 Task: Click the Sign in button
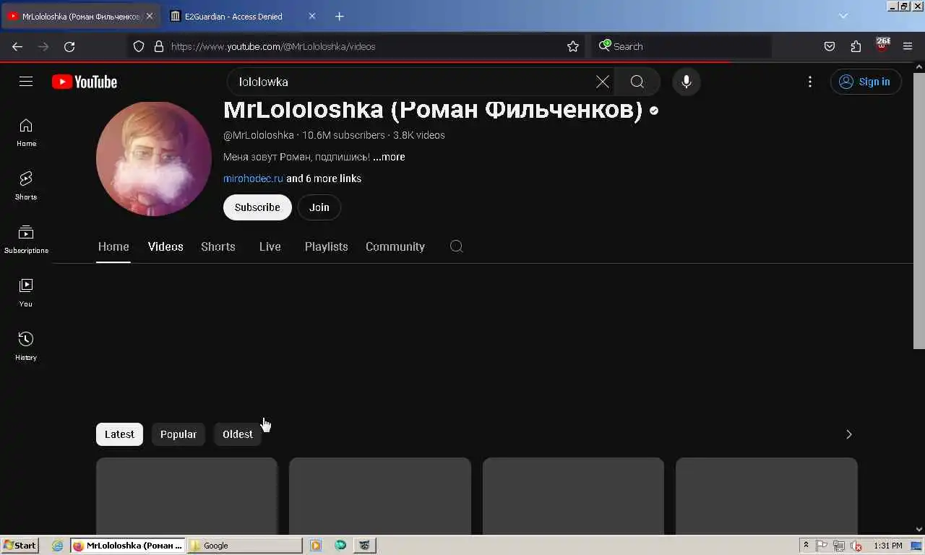(866, 82)
